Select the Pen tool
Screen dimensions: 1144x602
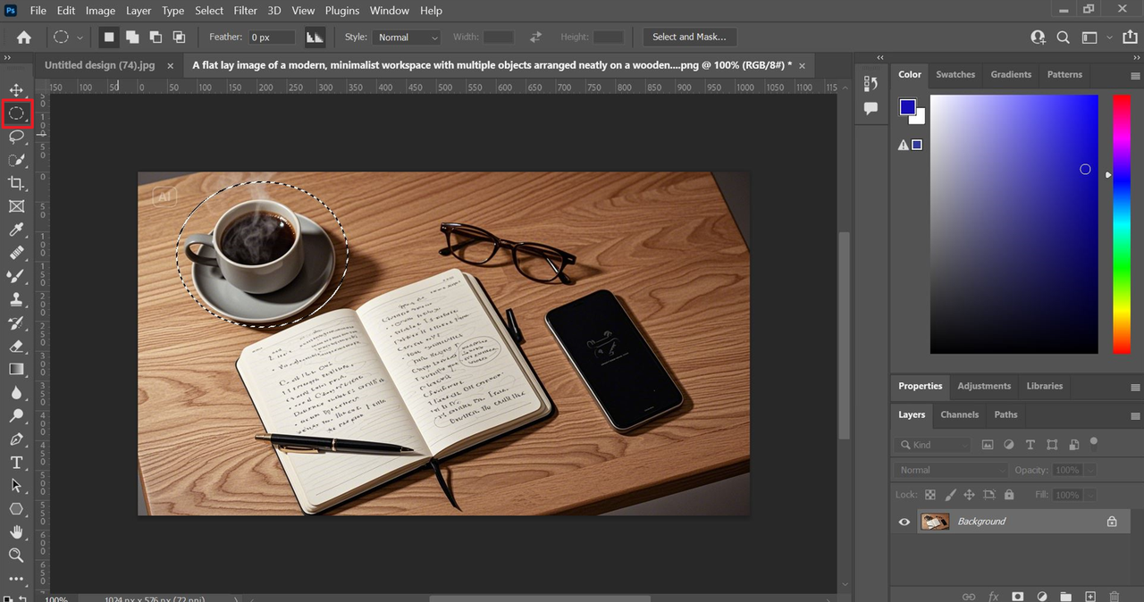pyautogui.click(x=16, y=439)
